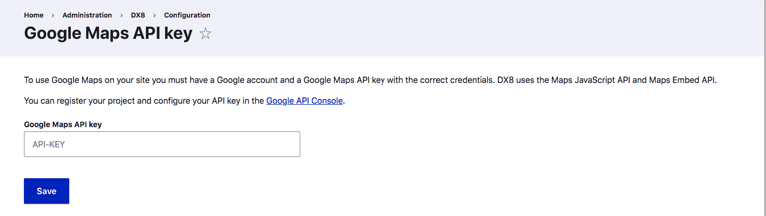The width and height of the screenshot is (766, 216).
Task: Open the Google API Console link
Action: pyautogui.click(x=304, y=100)
